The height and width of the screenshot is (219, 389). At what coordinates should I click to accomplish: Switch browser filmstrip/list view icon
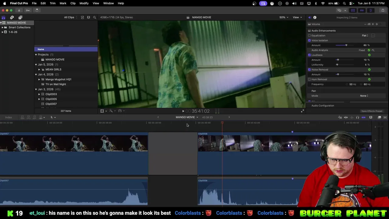[88, 17]
